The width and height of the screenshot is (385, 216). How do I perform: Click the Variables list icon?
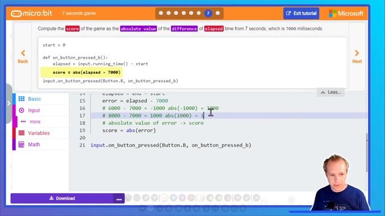point(22,133)
